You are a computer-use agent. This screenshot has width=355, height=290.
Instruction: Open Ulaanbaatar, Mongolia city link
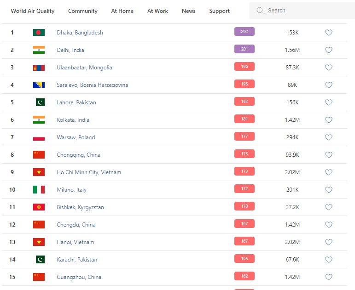[84, 68]
